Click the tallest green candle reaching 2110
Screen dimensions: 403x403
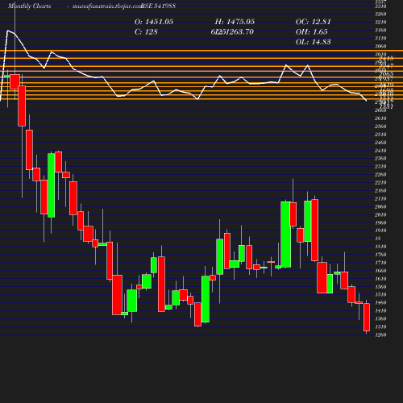click(x=285, y=235)
